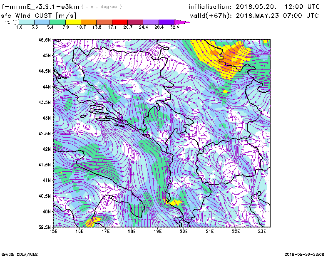Click the 40N latitude label
The height and width of the screenshot is (257, 333).
[47, 212]
